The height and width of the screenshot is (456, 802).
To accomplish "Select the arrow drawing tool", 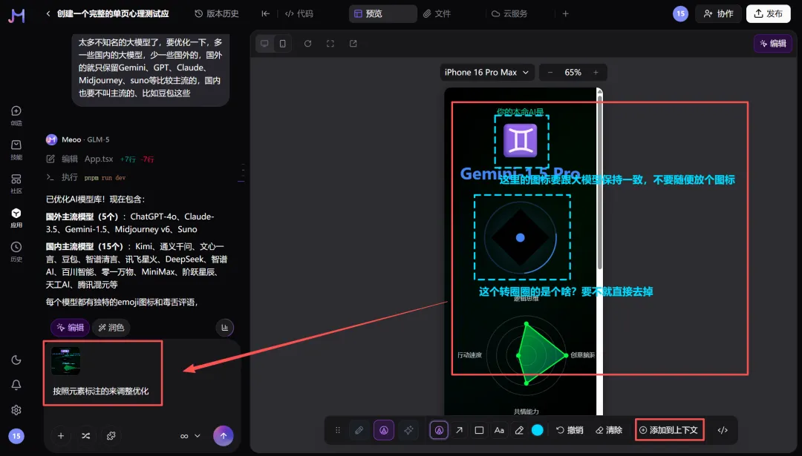I will [460, 430].
